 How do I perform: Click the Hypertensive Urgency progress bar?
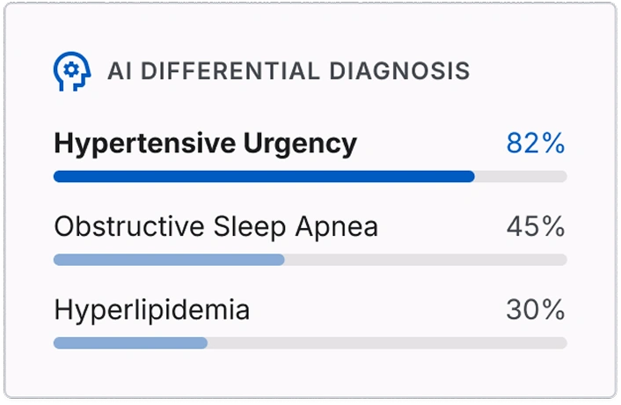(x=310, y=176)
